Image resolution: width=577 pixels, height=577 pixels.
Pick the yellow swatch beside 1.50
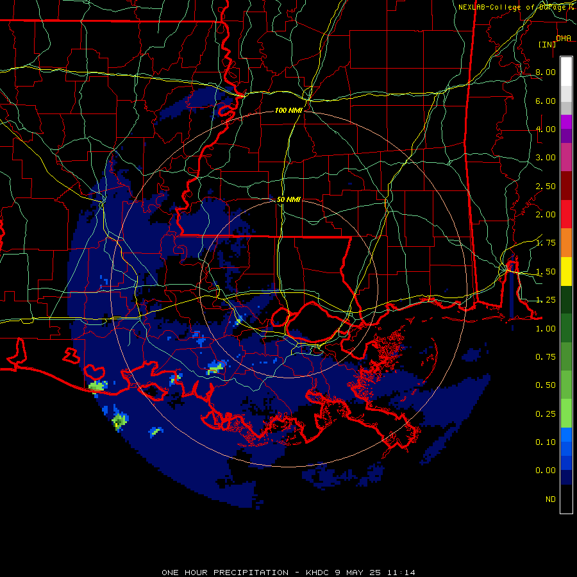tap(566, 271)
